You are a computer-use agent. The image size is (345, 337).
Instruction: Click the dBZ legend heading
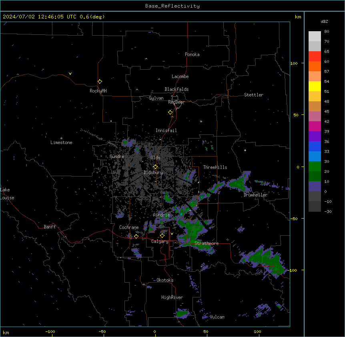point(324,21)
